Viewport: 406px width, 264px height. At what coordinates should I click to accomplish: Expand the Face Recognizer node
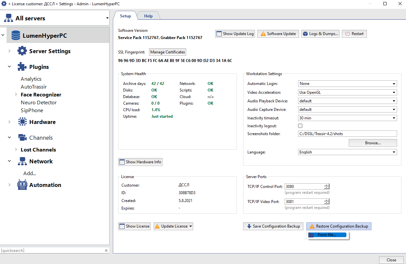[16, 94]
